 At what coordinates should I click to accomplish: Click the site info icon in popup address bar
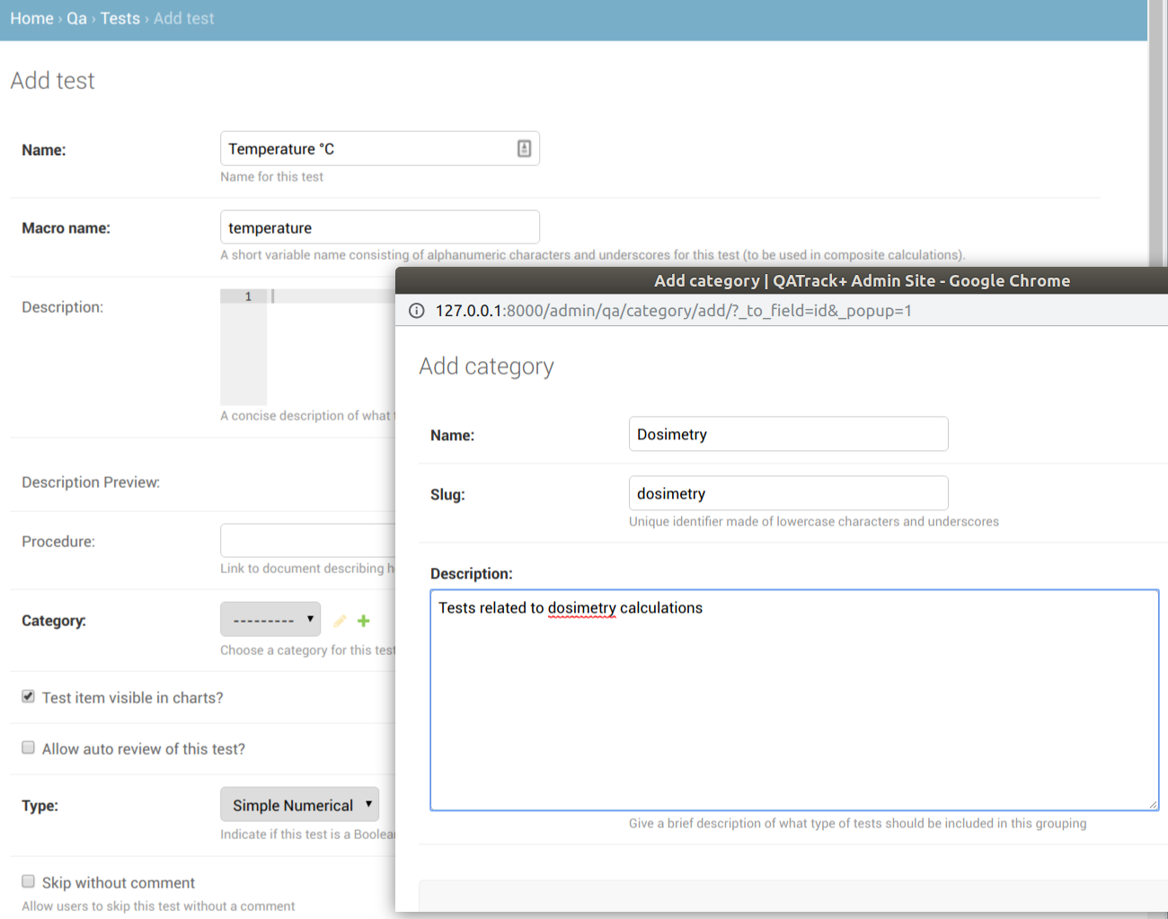pyautogui.click(x=417, y=311)
